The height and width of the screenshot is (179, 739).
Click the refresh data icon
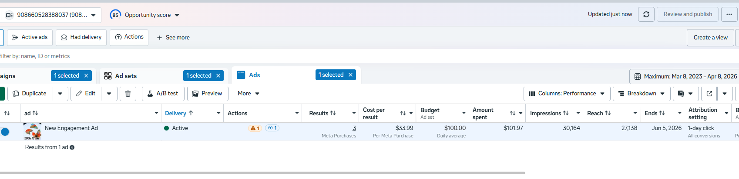646,14
